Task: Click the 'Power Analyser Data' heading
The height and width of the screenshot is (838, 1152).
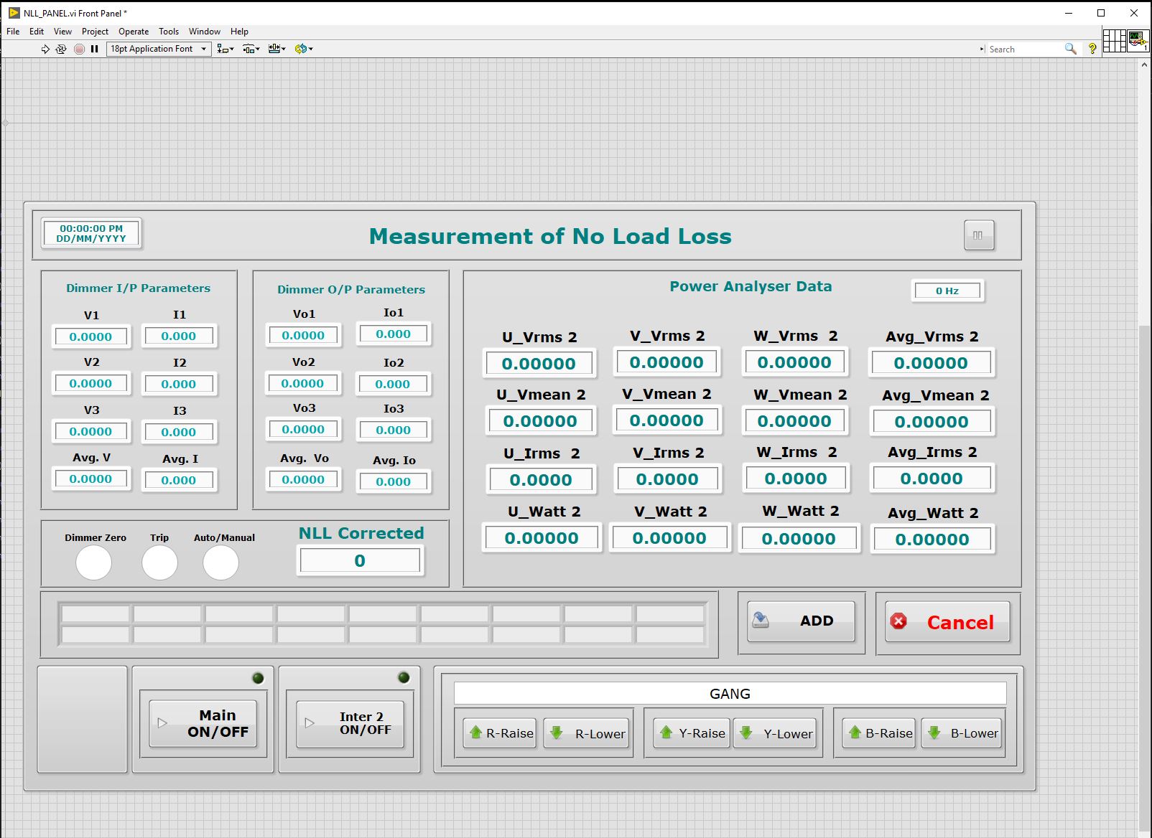Action: click(x=751, y=286)
